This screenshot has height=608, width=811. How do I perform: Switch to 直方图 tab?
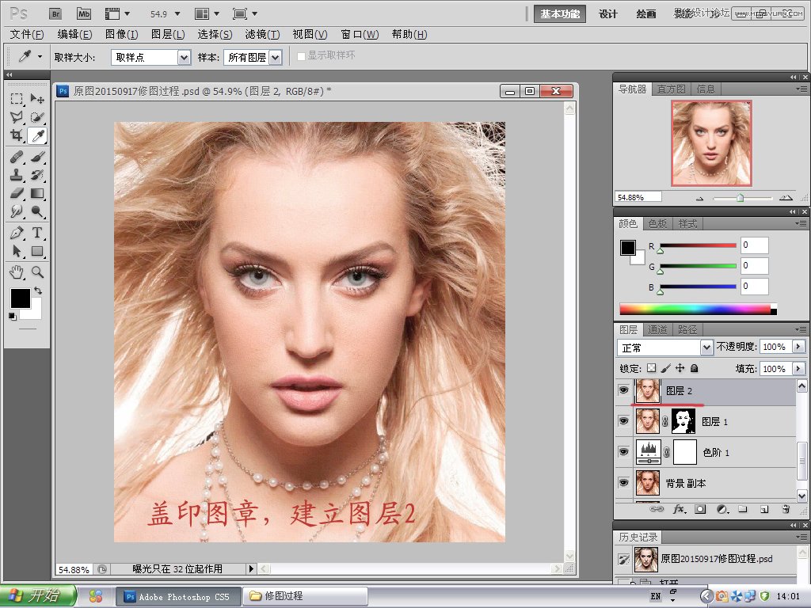coord(671,89)
